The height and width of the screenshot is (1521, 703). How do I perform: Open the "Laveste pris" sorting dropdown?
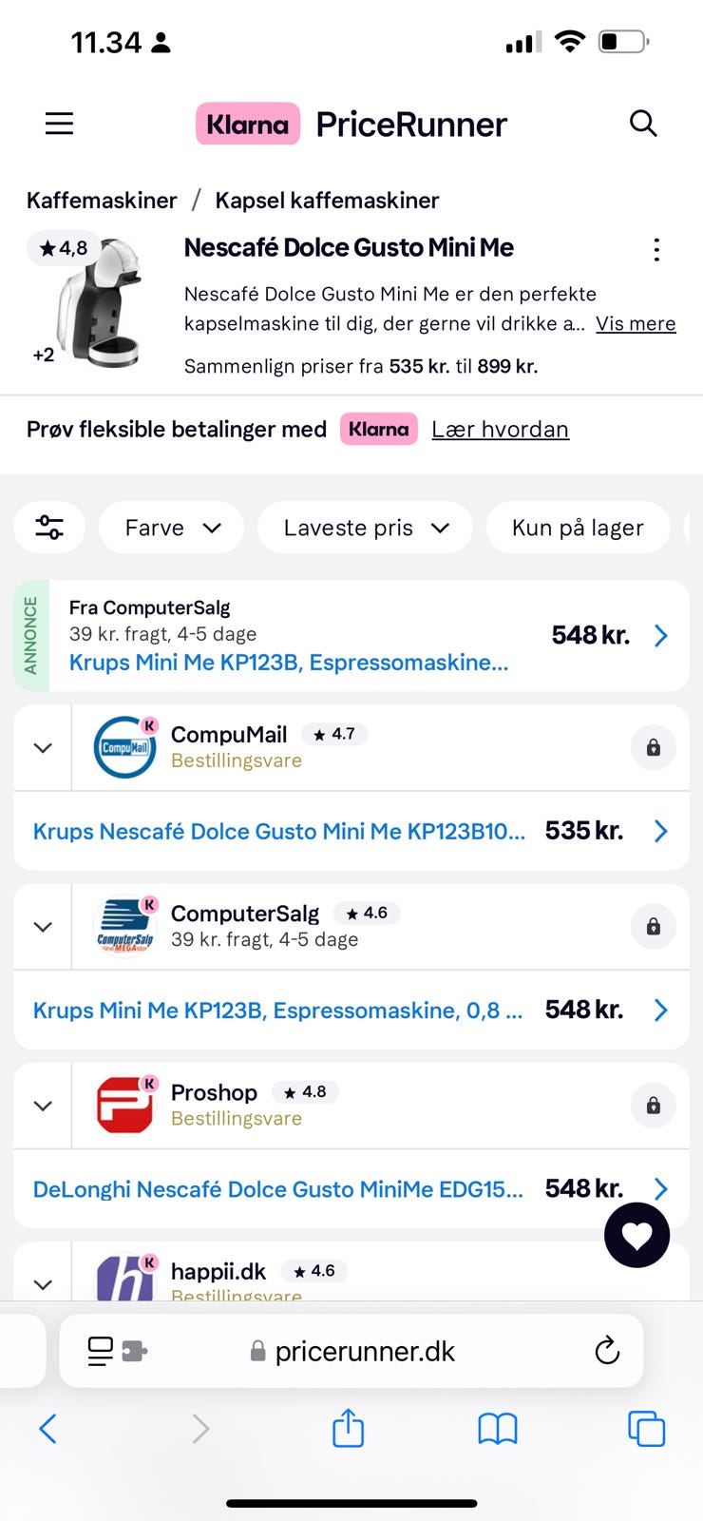pos(366,528)
